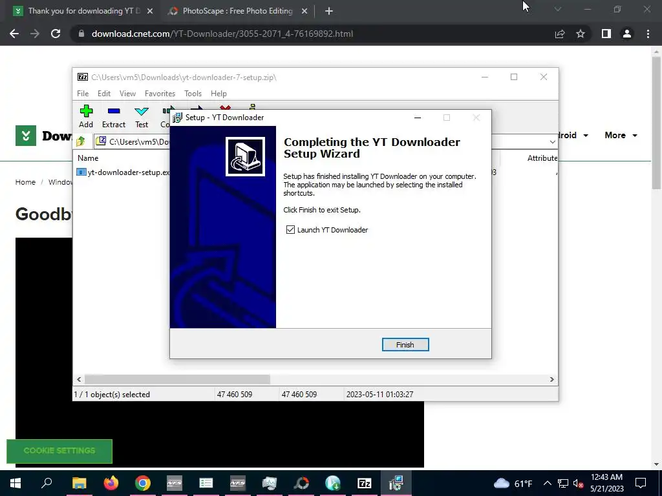Image resolution: width=662 pixels, height=496 pixels.
Task: Launch Firefox from taskbar
Action: 111,483
